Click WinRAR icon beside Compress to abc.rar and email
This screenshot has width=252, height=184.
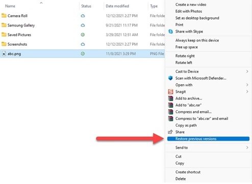pyautogui.click(x=170, y=118)
